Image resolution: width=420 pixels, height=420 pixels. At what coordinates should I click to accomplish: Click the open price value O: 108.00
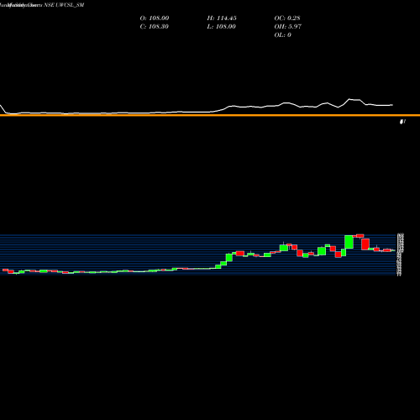click(x=155, y=18)
